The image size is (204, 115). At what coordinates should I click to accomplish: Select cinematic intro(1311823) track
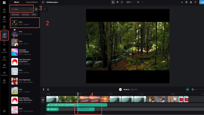(x=25, y=52)
